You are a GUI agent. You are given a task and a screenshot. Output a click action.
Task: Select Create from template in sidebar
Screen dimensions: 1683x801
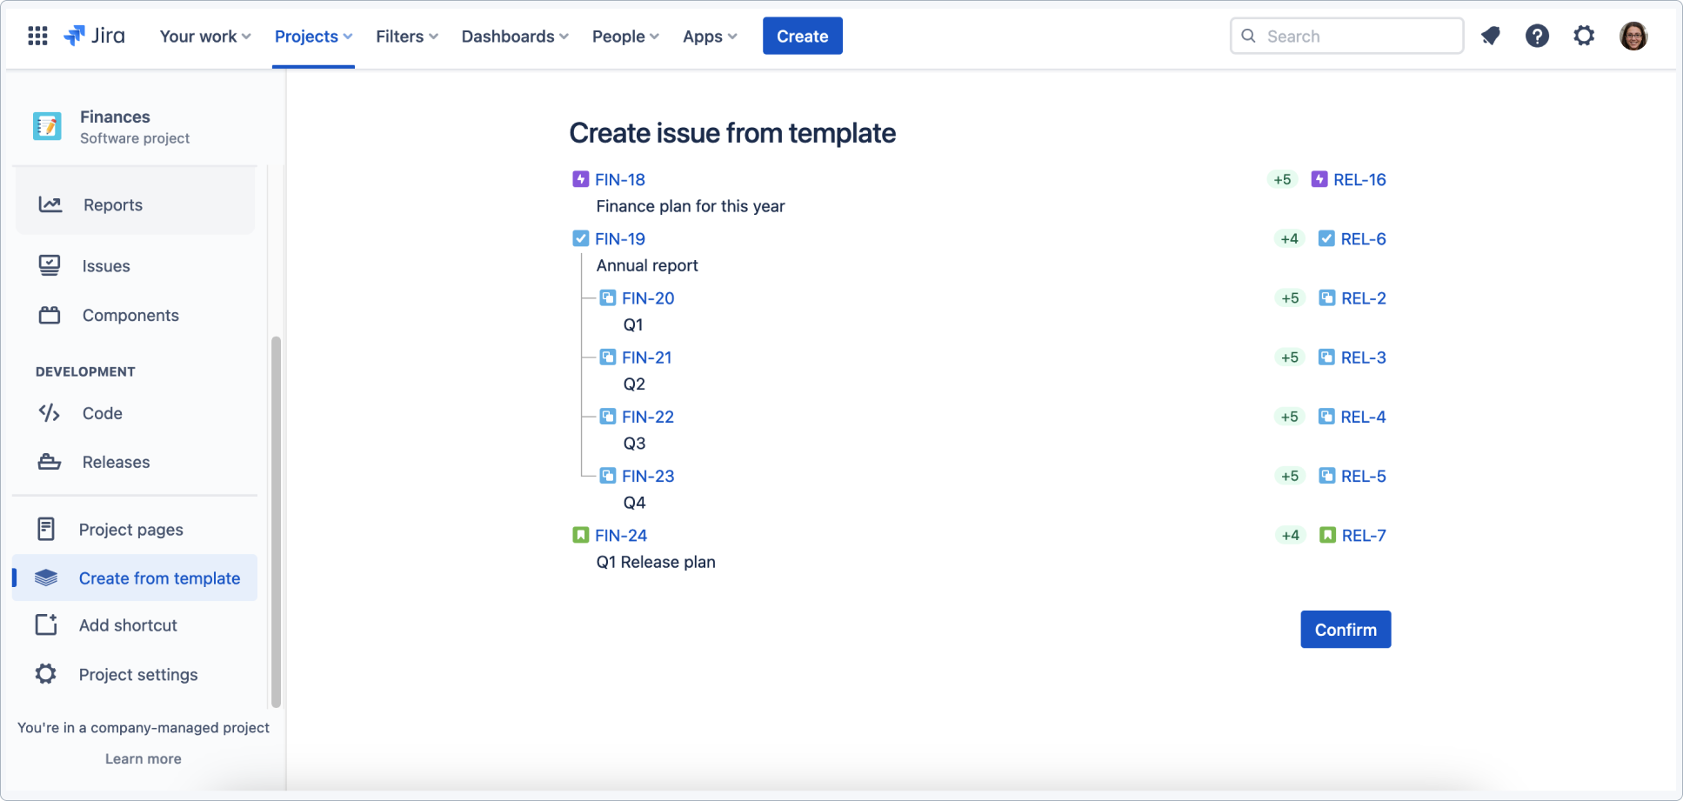(x=135, y=577)
